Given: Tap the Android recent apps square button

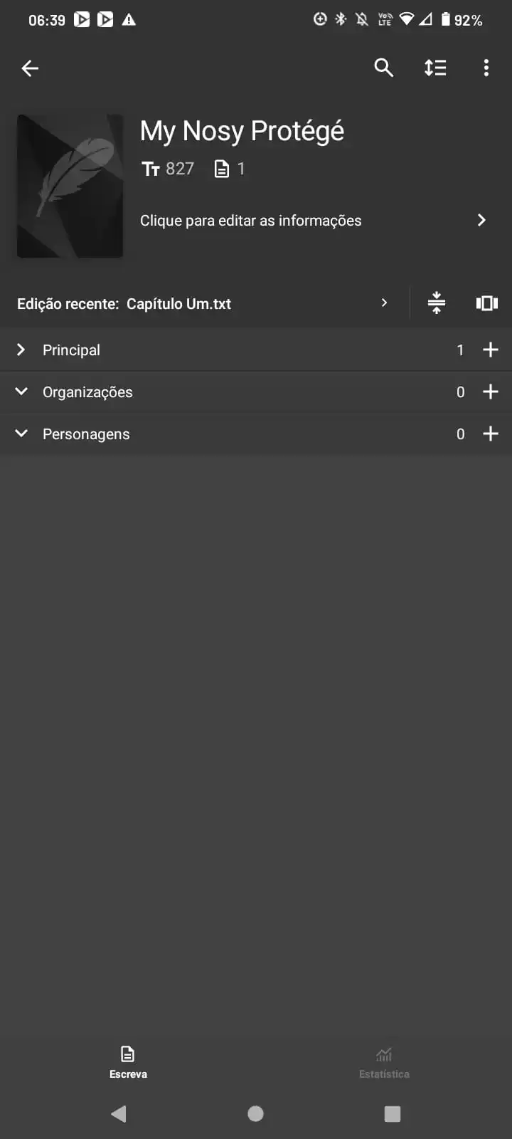Looking at the screenshot, I should pyautogui.click(x=393, y=1113).
